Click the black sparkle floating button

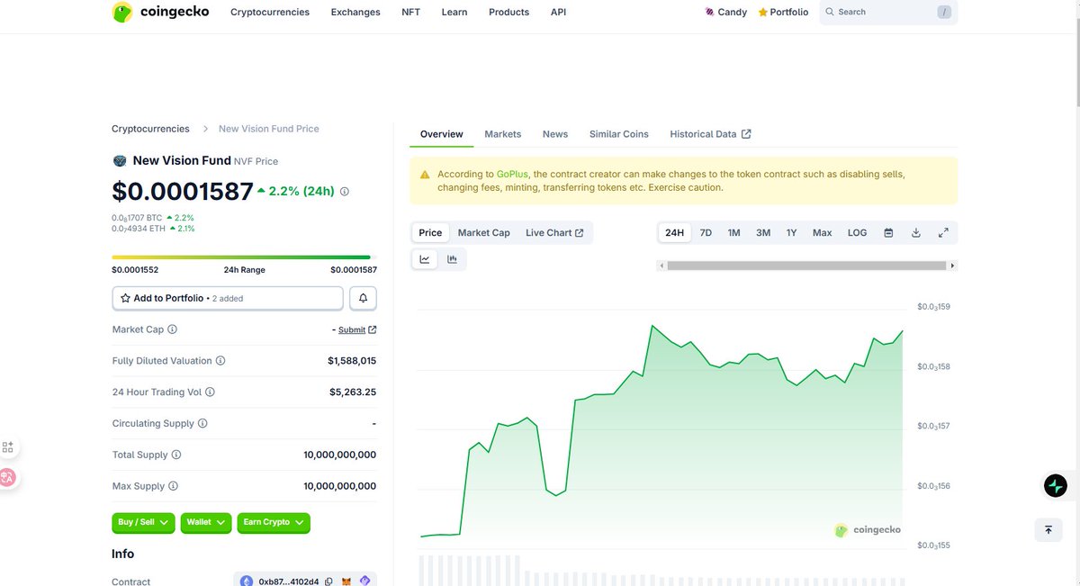[x=1056, y=486]
